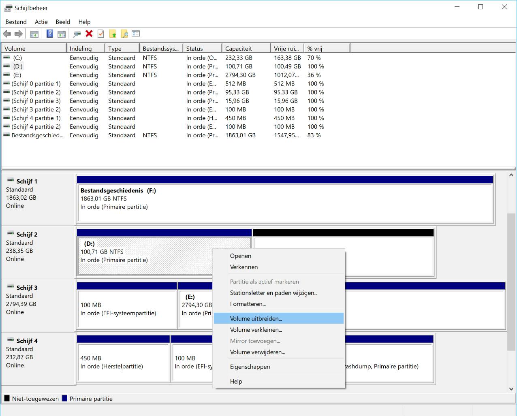Click the checklist settings toolbar icon
Image resolution: width=517 pixels, height=416 pixels.
136,34
